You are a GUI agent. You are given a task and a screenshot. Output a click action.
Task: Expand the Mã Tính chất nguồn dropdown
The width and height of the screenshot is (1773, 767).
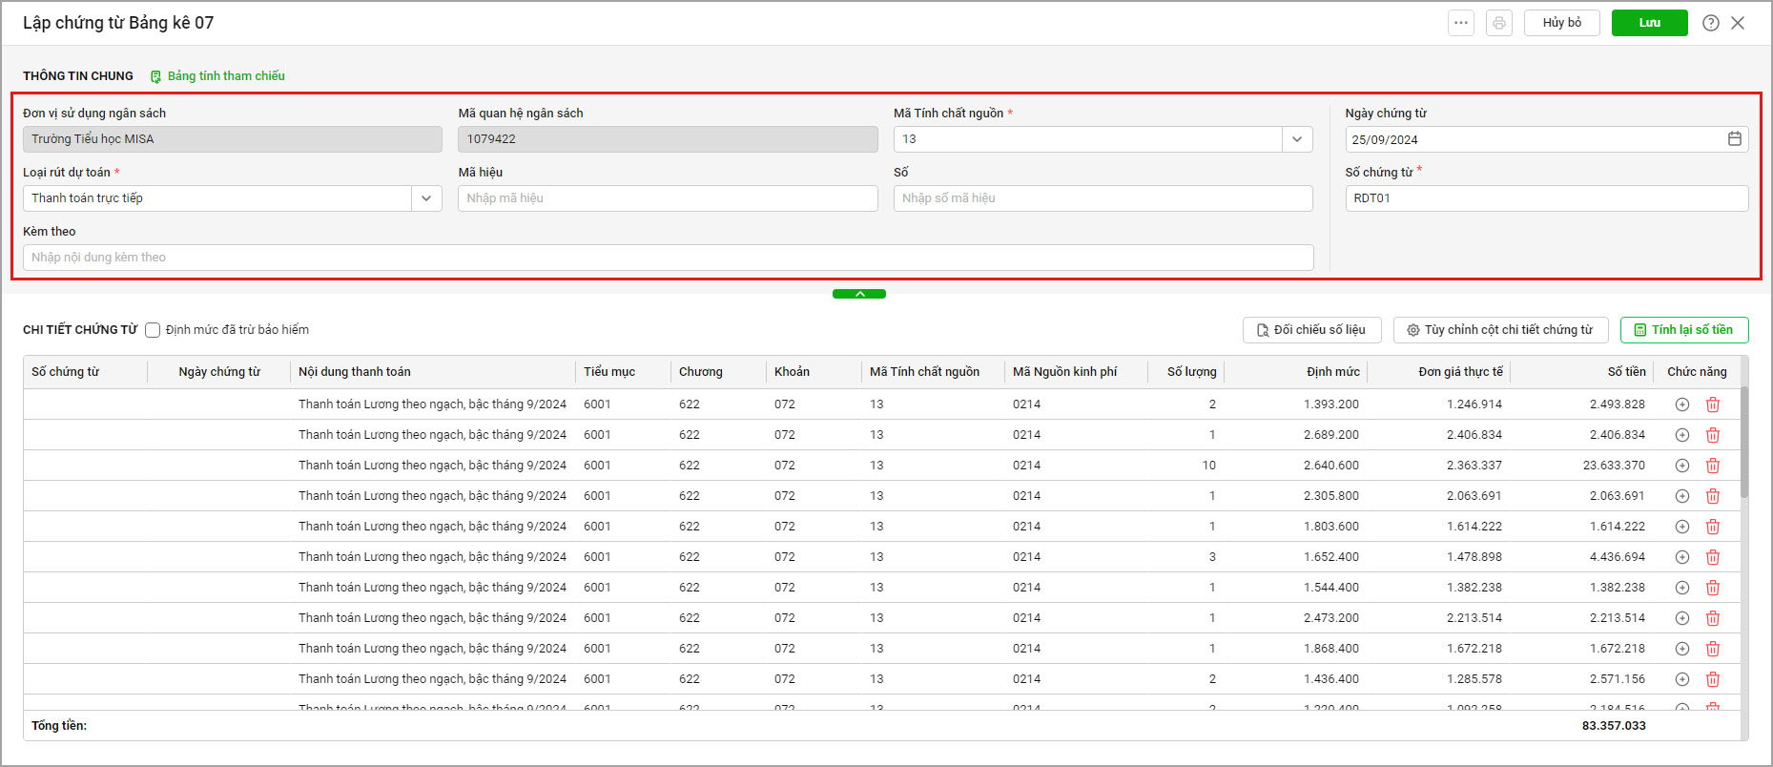coord(1297,139)
